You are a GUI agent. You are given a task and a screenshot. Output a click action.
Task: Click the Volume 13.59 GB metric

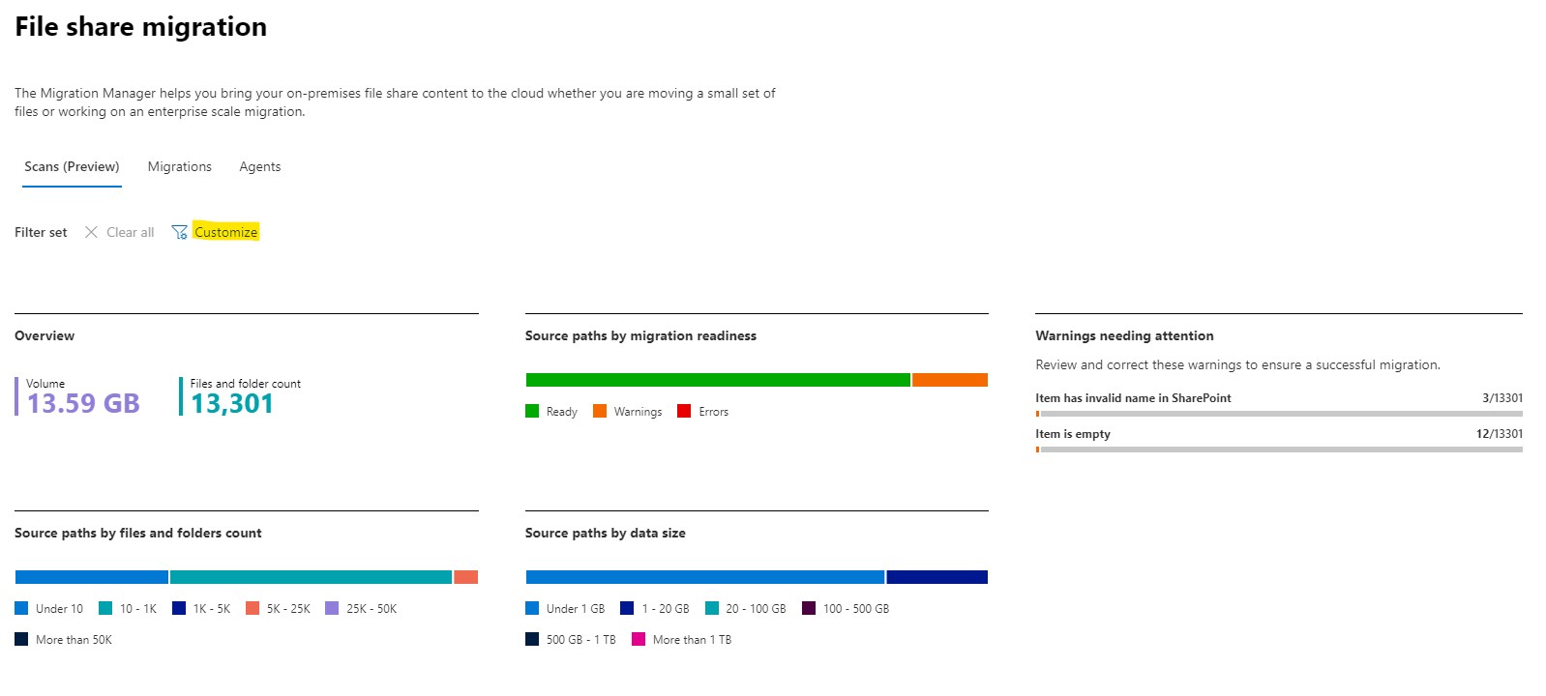pos(77,395)
